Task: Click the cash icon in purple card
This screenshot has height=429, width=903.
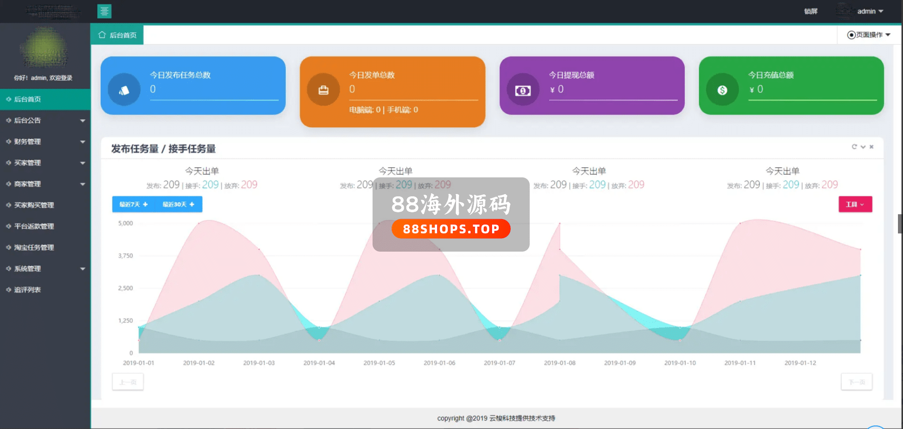Action: coord(523,90)
